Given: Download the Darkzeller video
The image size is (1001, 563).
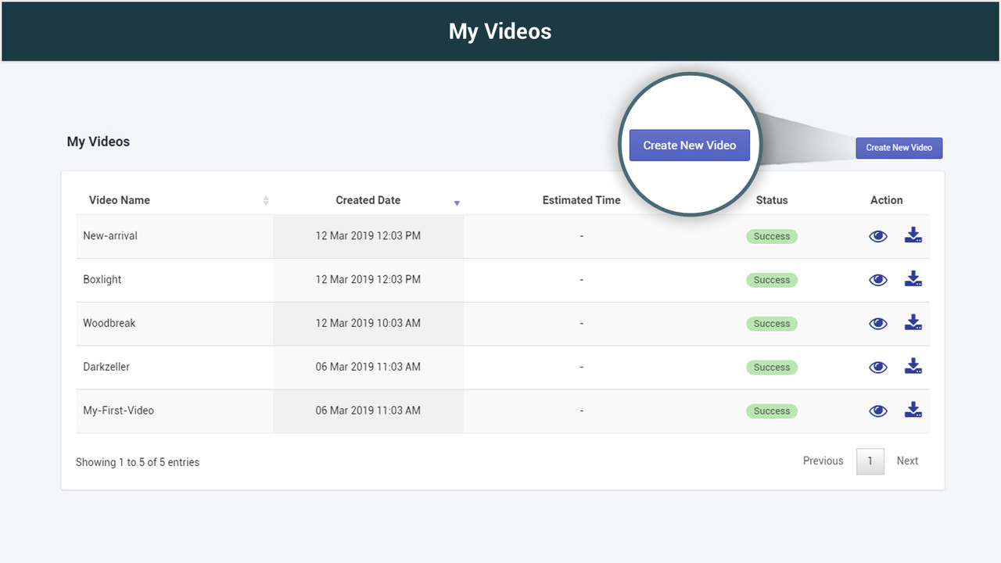Looking at the screenshot, I should [913, 367].
